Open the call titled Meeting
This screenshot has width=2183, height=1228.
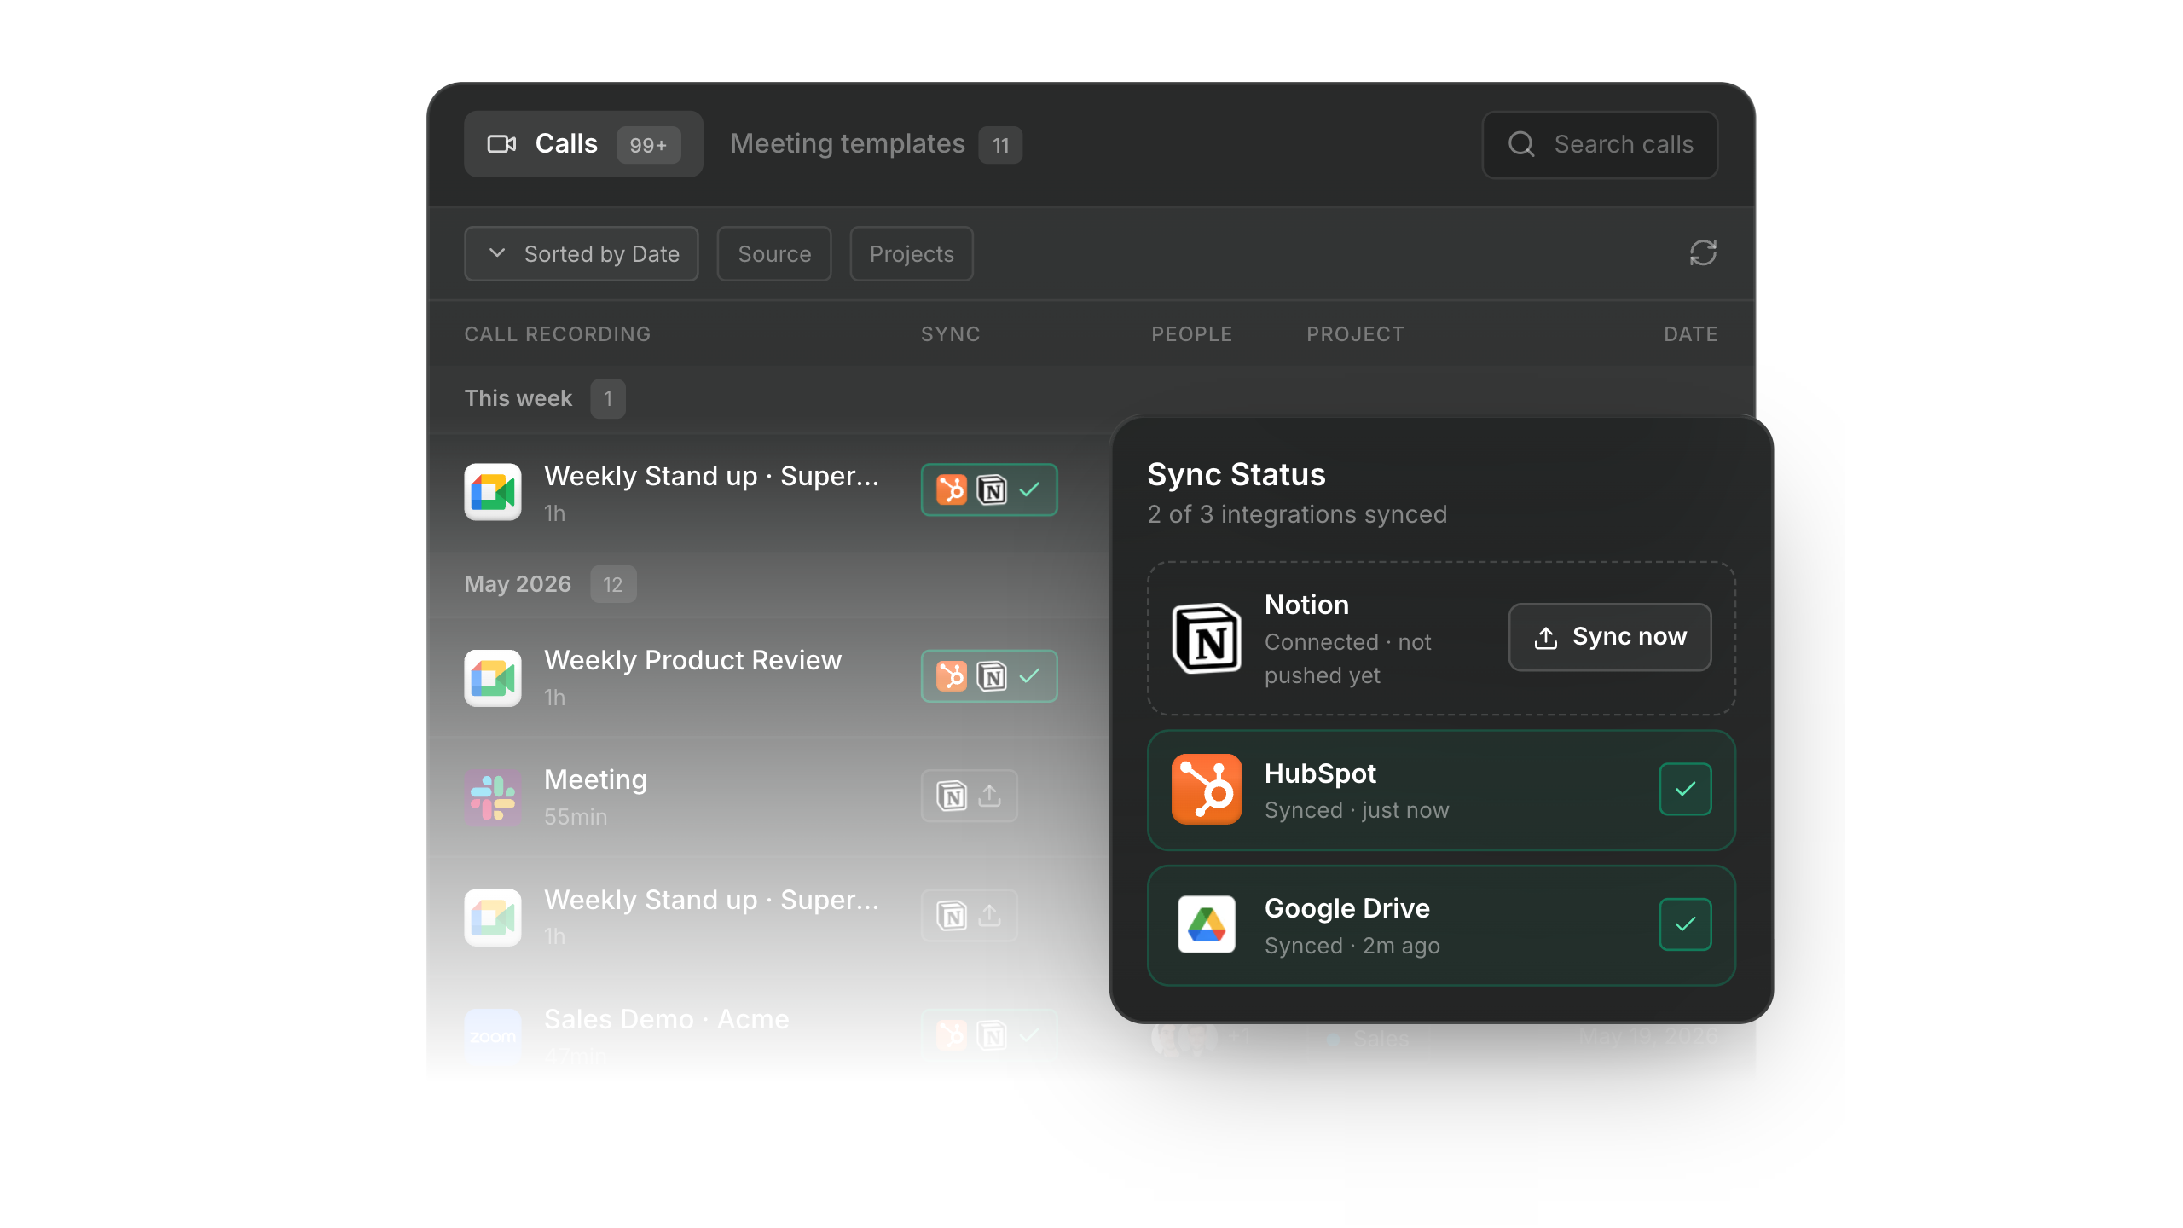[x=595, y=779]
